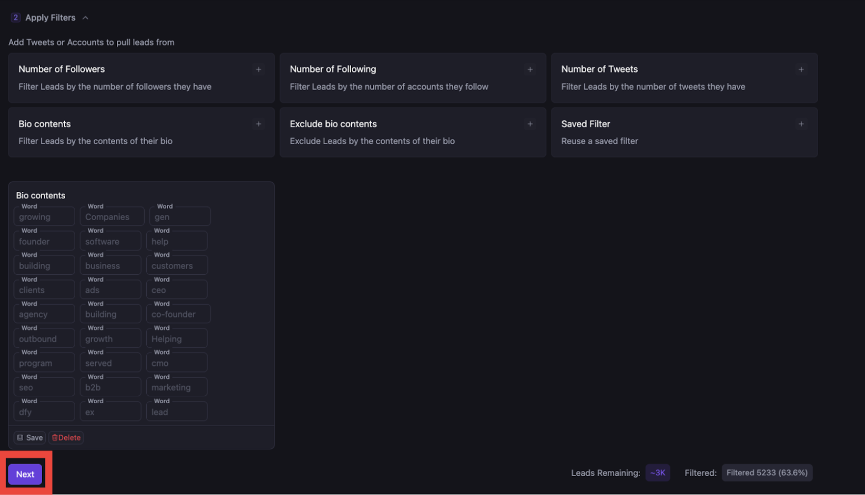Viewport: 865px width, 495px height.
Task: Save the Bio contents filter
Action: (x=30, y=438)
